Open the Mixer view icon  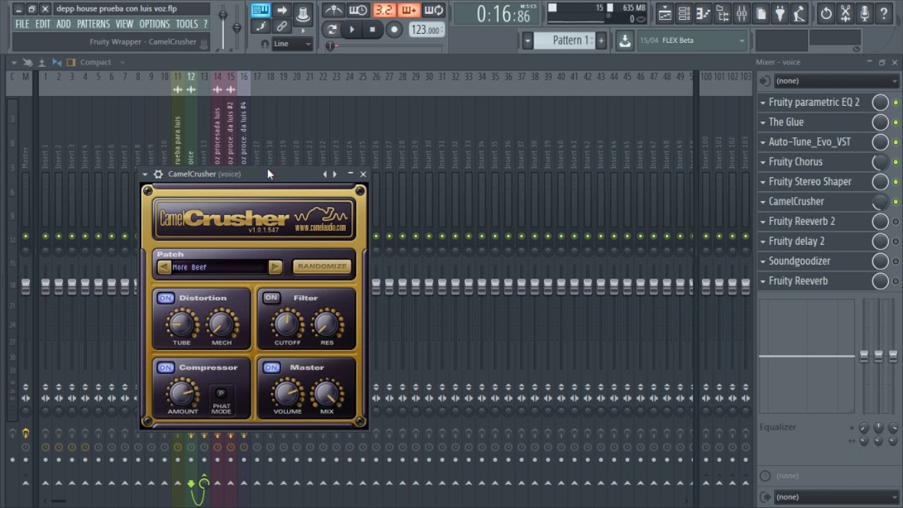pyautogui.click(x=741, y=13)
